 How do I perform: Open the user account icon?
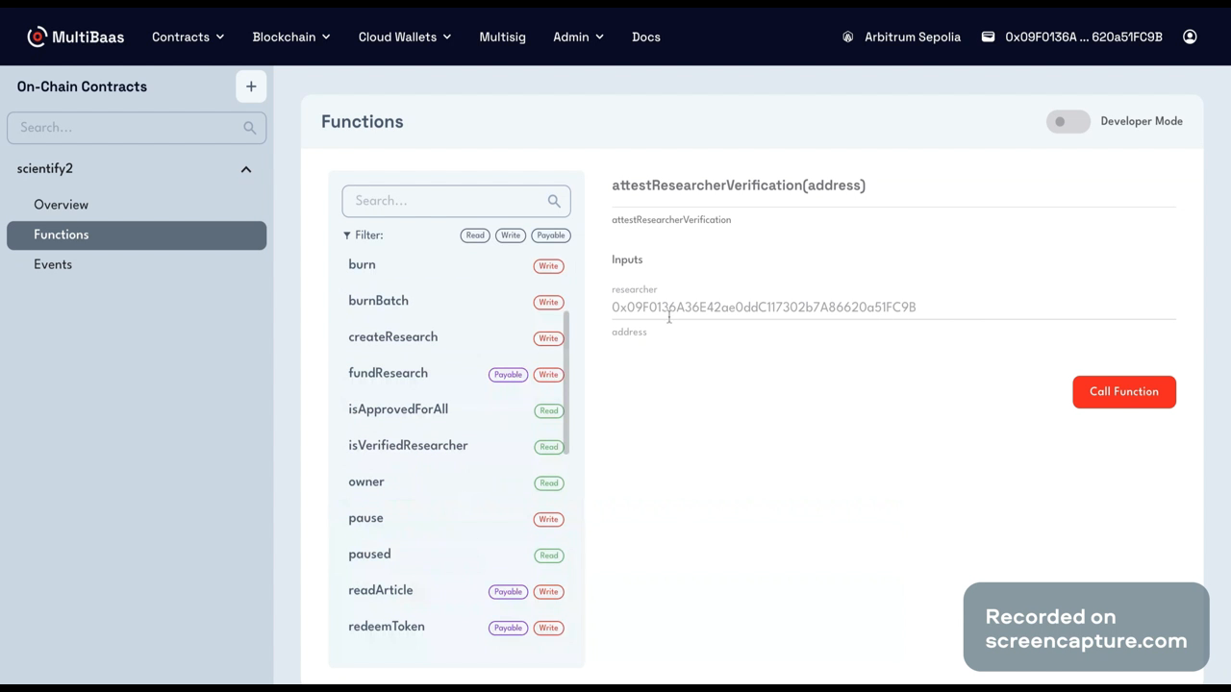(x=1190, y=37)
